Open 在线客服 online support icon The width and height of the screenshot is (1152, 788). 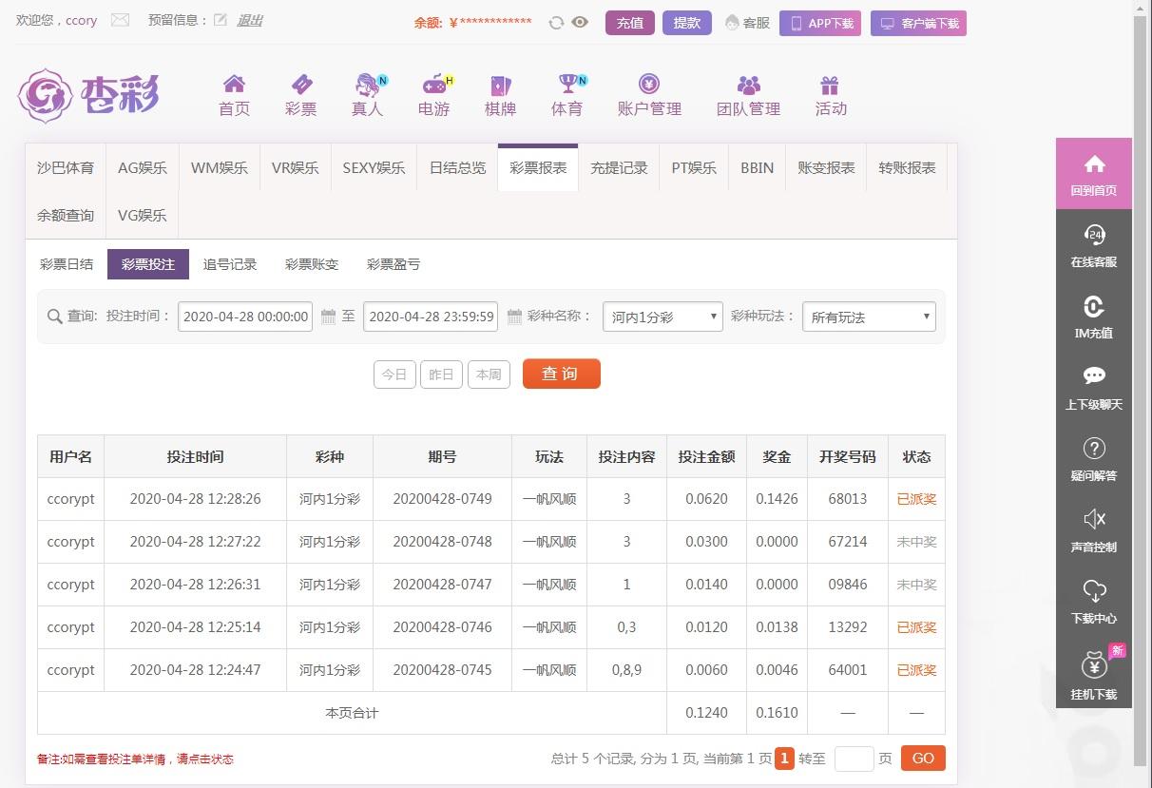(1094, 234)
